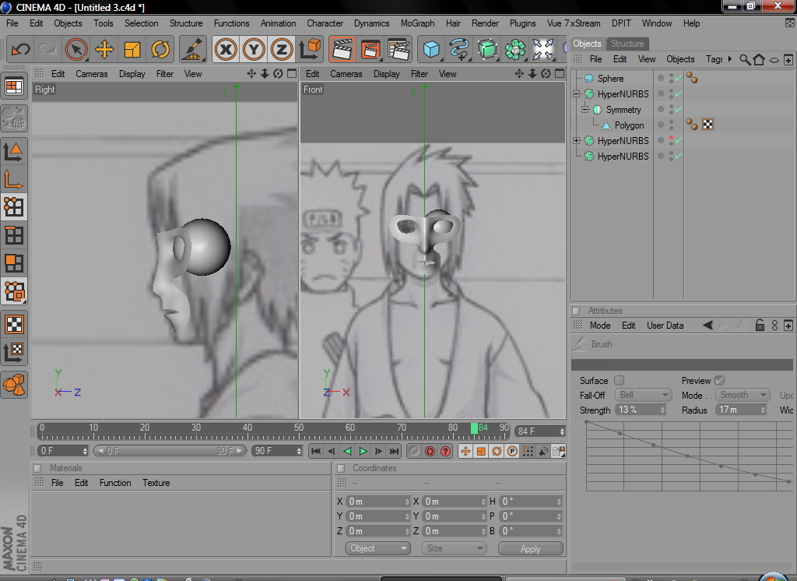Click the timeline preview range slider
Viewport: 797px width, 581px height.
[x=170, y=451]
